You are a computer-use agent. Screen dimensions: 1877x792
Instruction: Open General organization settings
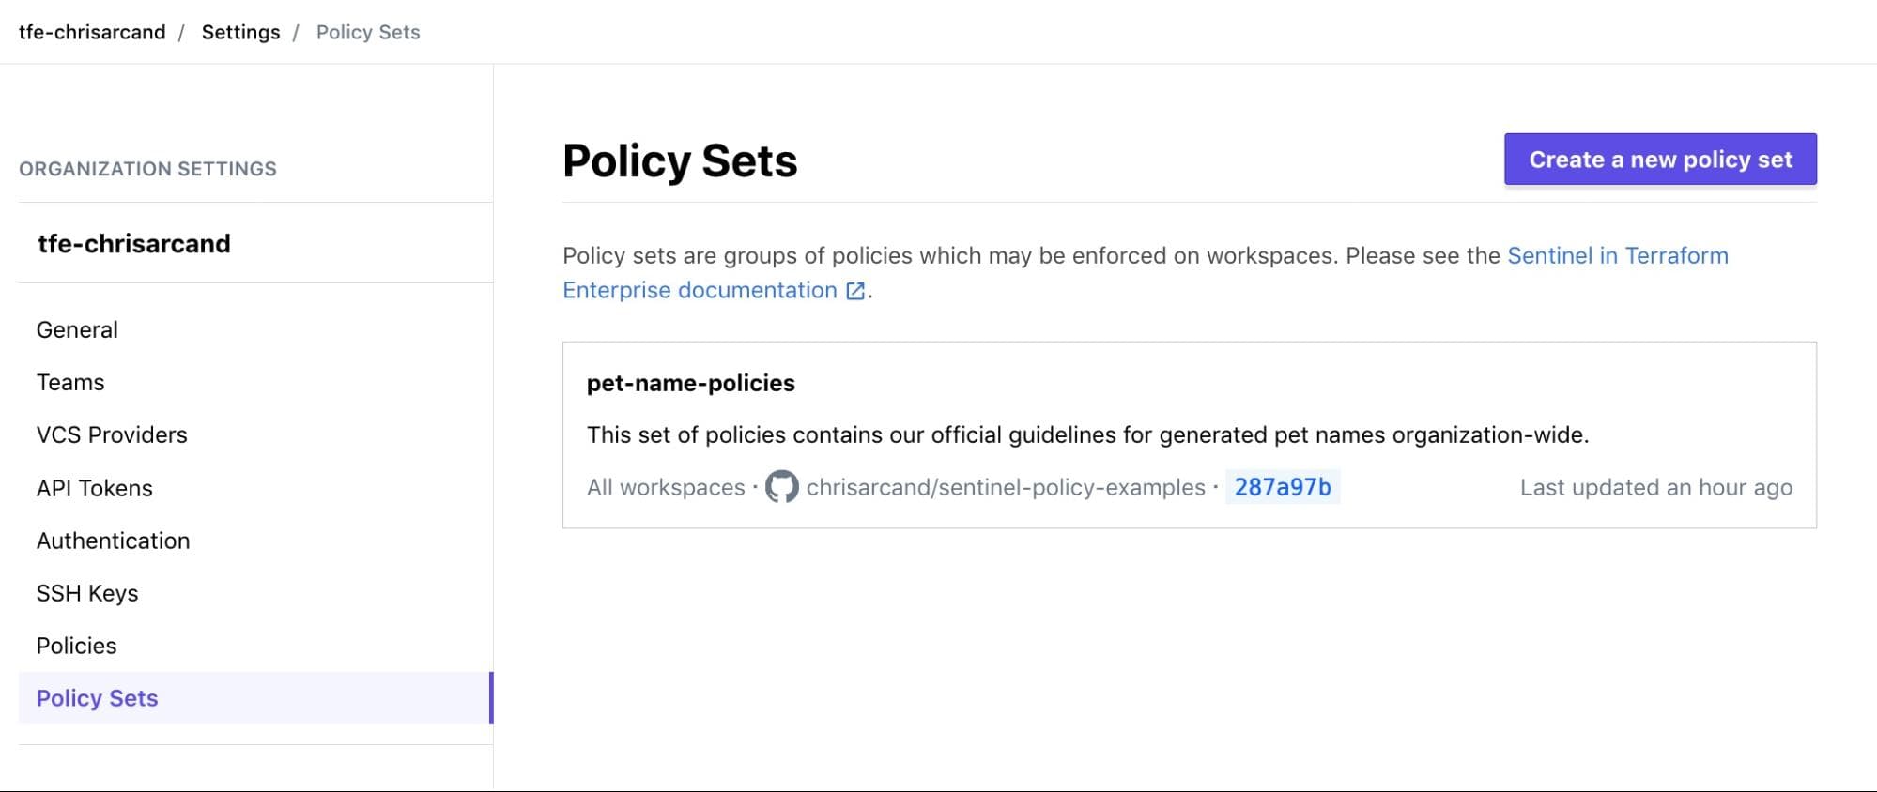pos(76,329)
